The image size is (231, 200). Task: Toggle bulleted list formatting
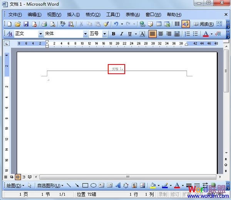[x=195, y=34]
